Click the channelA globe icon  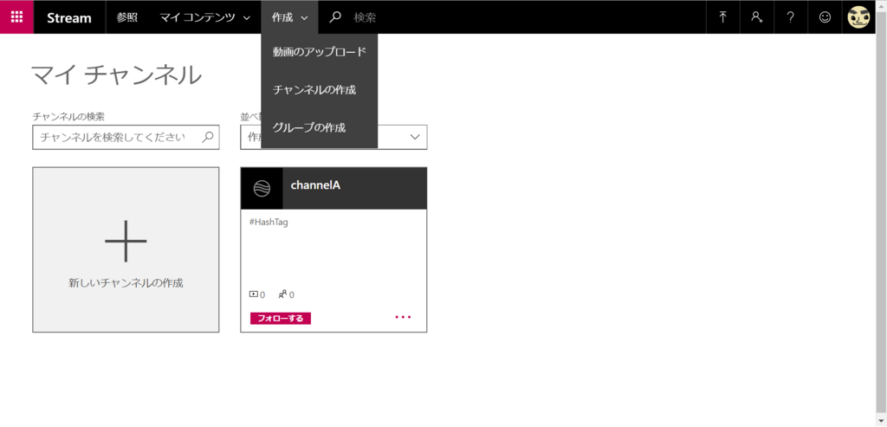click(262, 188)
